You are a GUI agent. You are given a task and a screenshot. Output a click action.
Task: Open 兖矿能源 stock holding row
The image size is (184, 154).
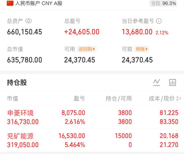93,140
